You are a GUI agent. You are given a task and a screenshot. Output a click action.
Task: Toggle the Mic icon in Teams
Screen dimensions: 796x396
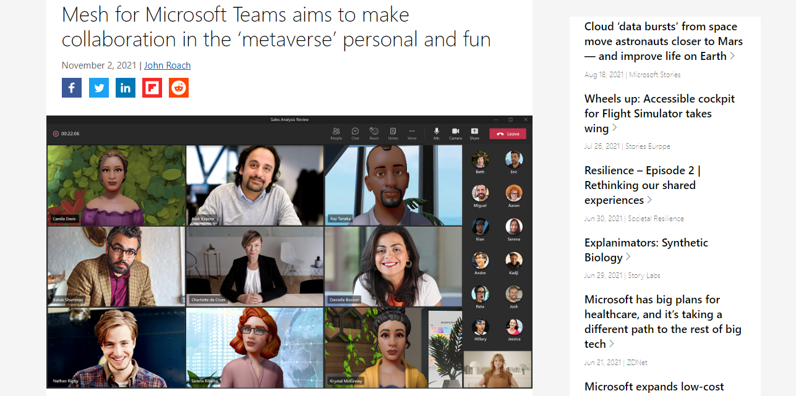point(437,133)
